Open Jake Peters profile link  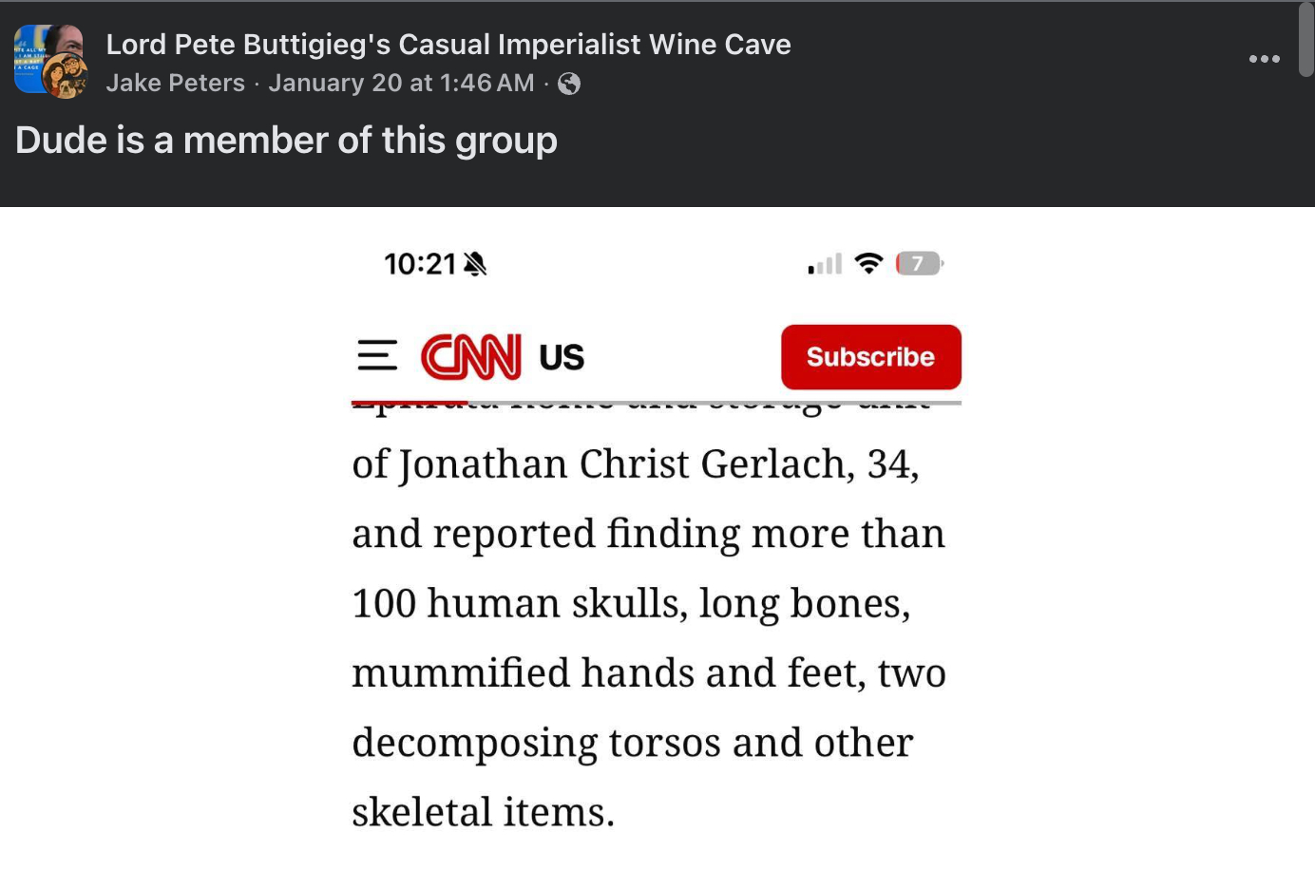click(x=176, y=84)
